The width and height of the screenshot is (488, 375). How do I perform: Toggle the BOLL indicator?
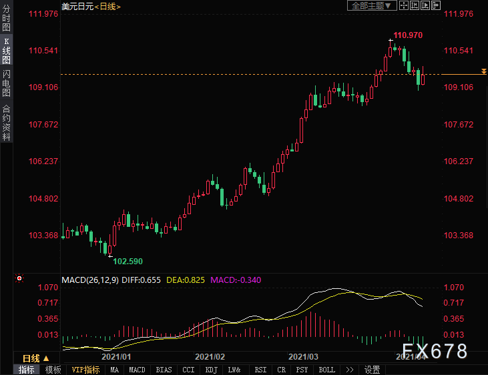point(326,370)
